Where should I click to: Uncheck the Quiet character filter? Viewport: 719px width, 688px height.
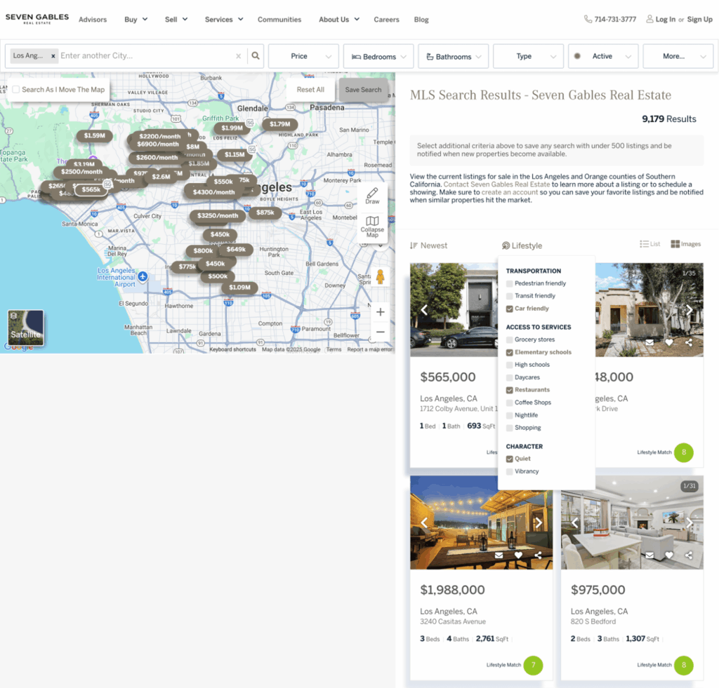click(x=510, y=459)
